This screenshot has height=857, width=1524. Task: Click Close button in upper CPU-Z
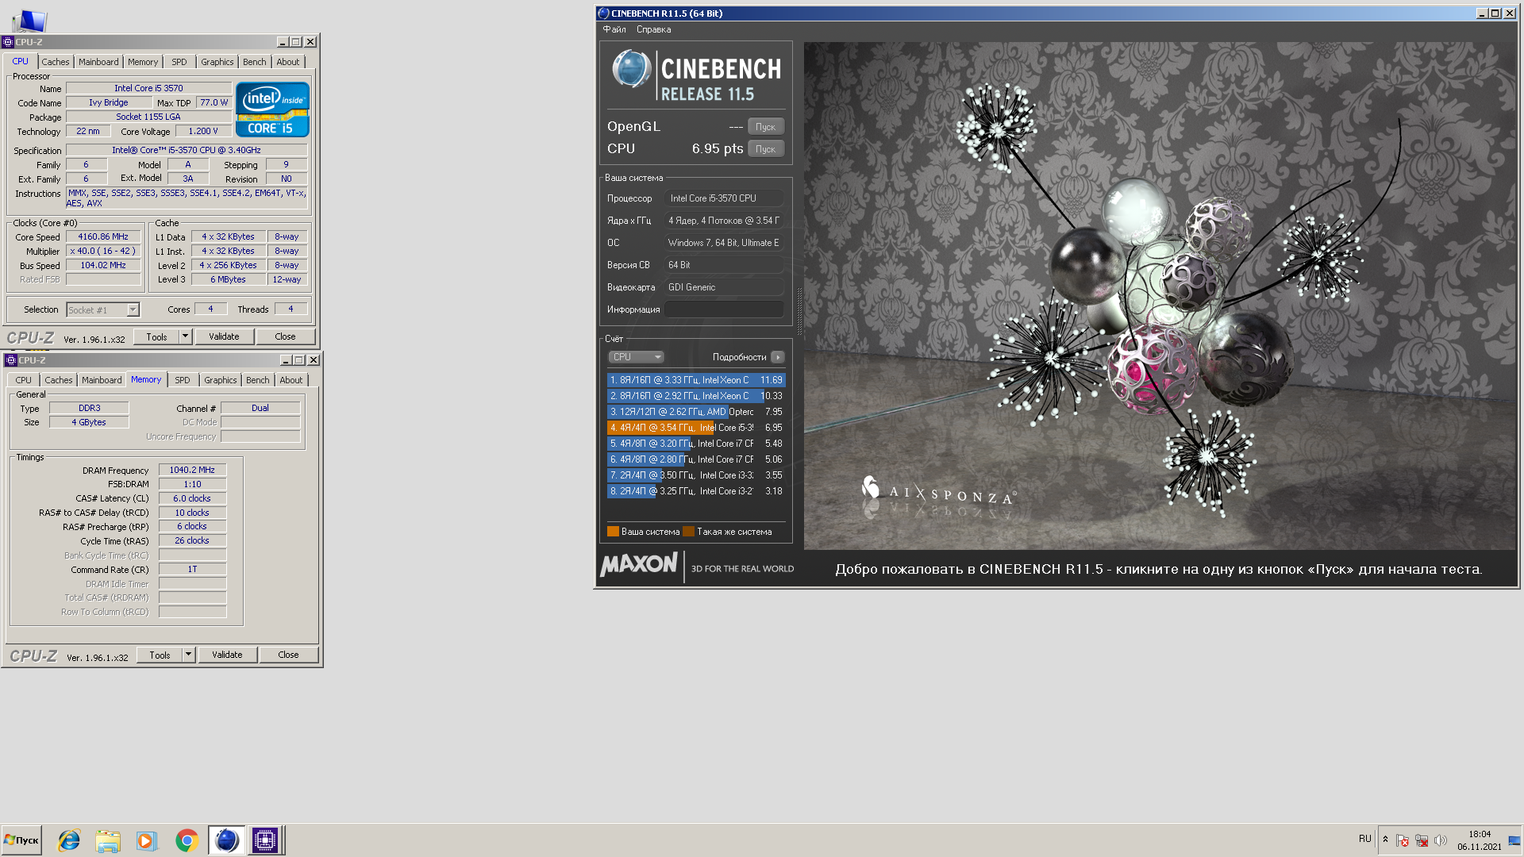[x=285, y=336]
